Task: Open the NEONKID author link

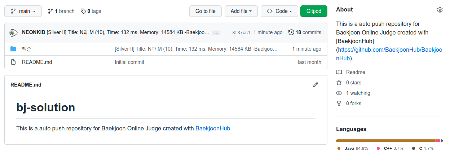Action: pos(34,32)
